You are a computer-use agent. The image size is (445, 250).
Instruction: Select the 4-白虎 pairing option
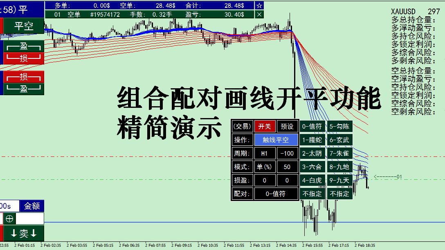point(312,180)
